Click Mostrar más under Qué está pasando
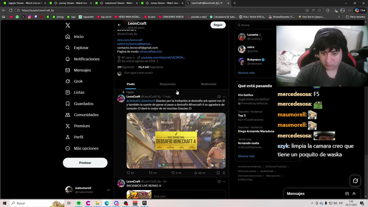The image size is (368, 207). click(246, 156)
